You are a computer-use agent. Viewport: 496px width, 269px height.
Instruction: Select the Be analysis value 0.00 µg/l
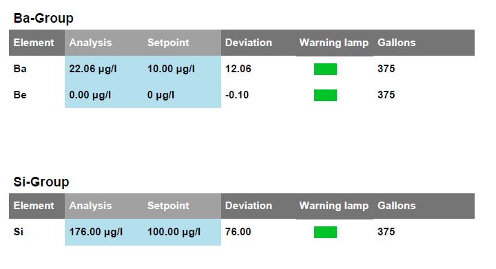[x=90, y=95]
